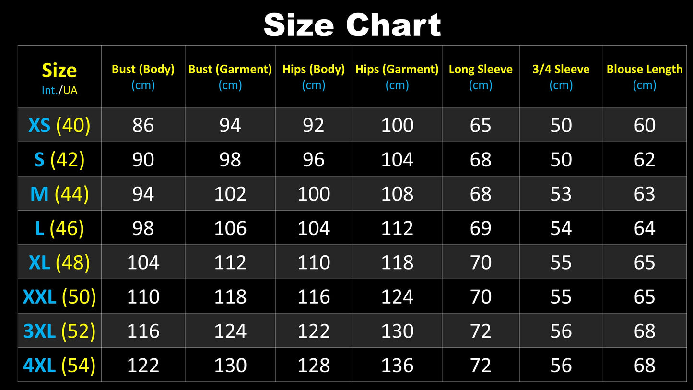Click the Hips (Garment) value 136
The image size is (693, 390).
[397, 366]
